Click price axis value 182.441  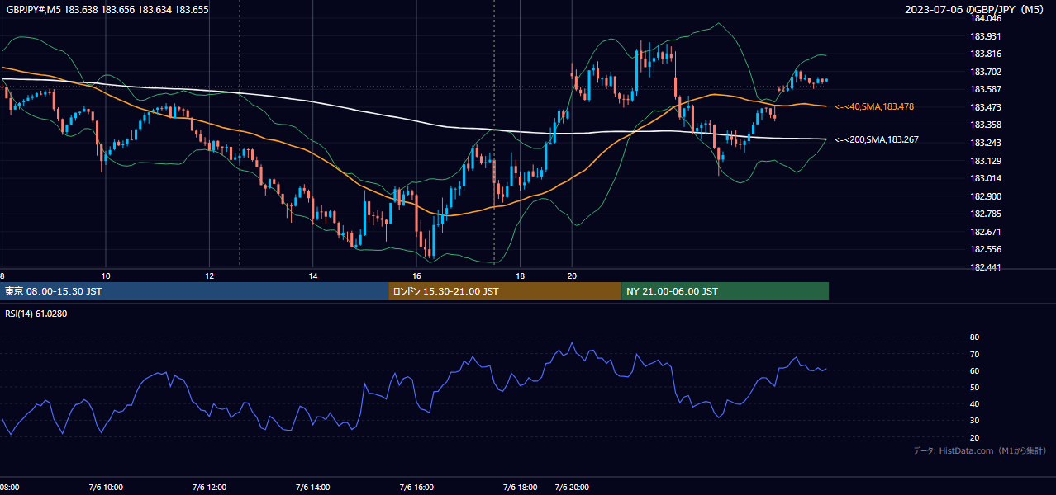click(x=985, y=267)
